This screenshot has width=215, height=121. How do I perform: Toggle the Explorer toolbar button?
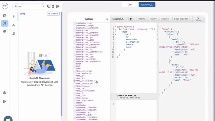point(165,19)
